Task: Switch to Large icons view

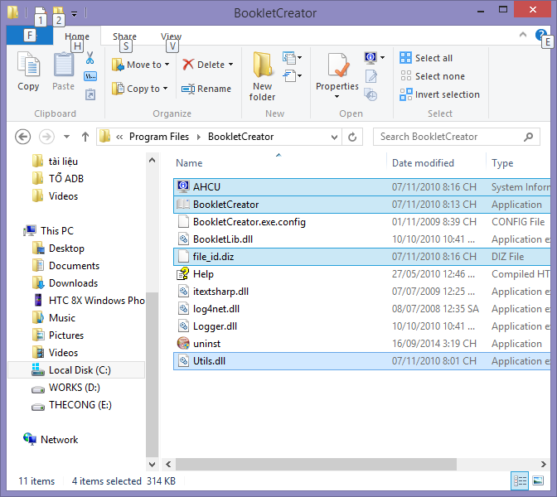Action: click(x=538, y=481)
